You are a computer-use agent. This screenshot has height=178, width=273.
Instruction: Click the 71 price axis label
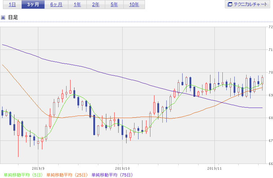pyautogui.click(x=270, y=50)
